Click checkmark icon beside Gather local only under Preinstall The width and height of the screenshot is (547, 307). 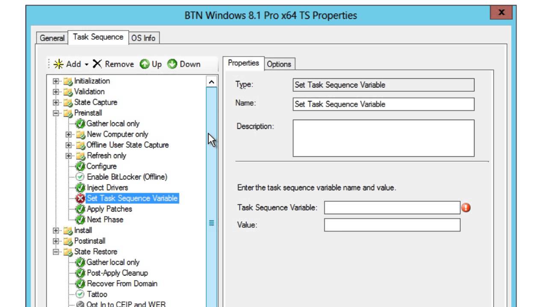tap(80, 124)
